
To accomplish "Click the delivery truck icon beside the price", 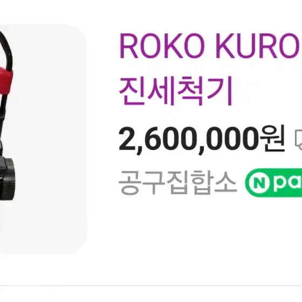I will click(298, 140).
